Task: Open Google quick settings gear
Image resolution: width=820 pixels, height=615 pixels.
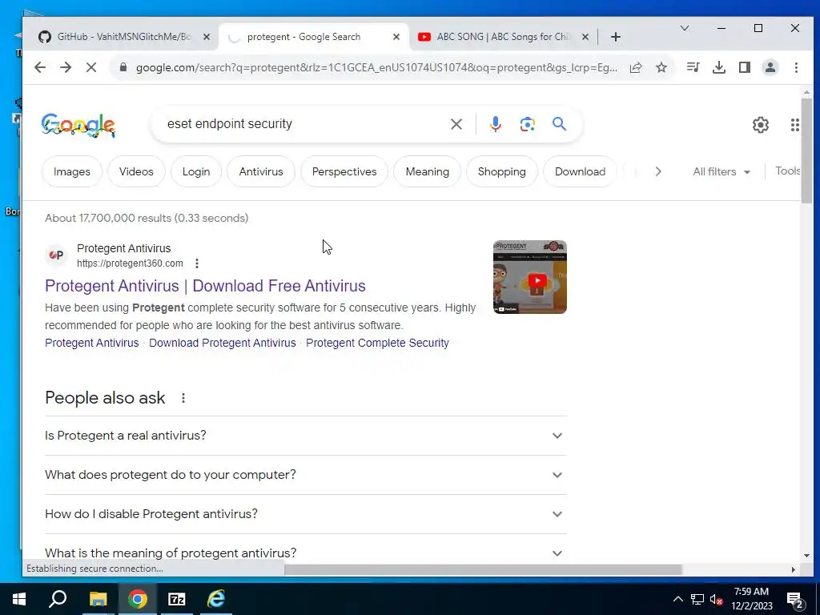Action: point(761,125)
